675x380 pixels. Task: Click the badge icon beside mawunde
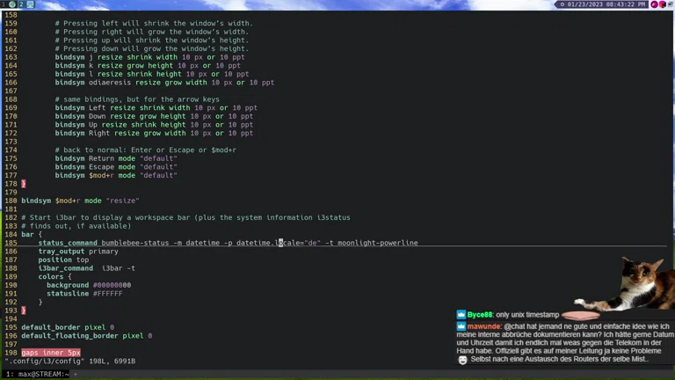(461, 326)
